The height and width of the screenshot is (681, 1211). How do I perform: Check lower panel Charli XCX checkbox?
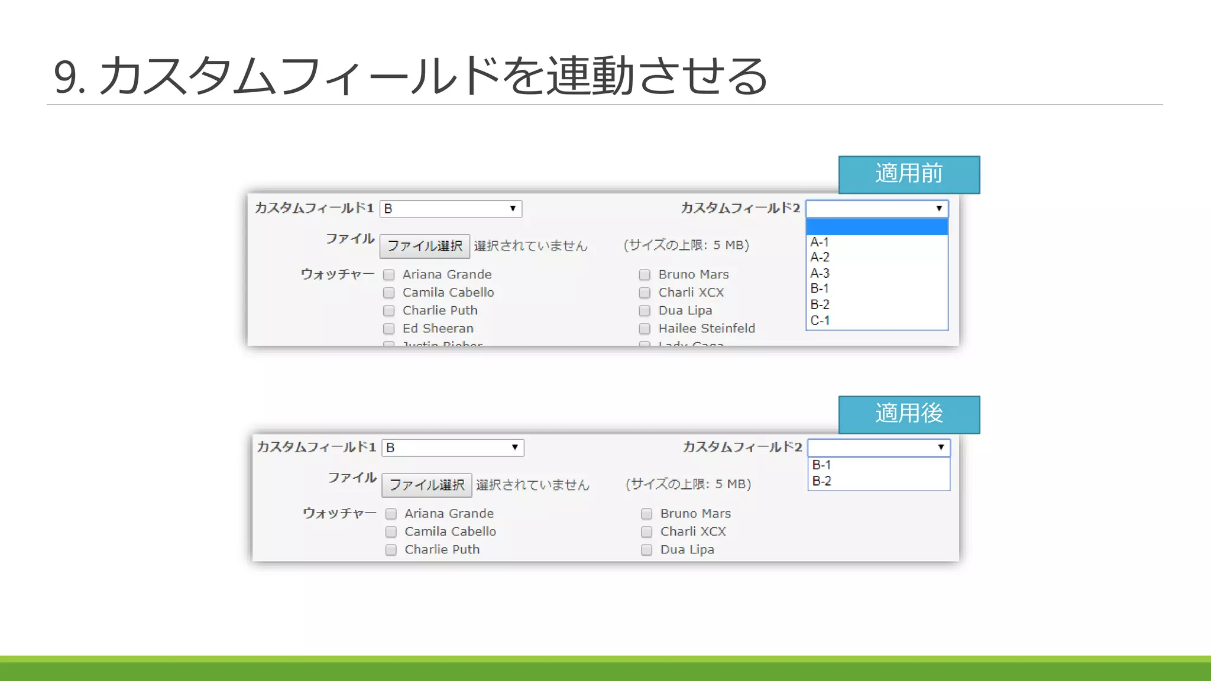tap(646, 532)
